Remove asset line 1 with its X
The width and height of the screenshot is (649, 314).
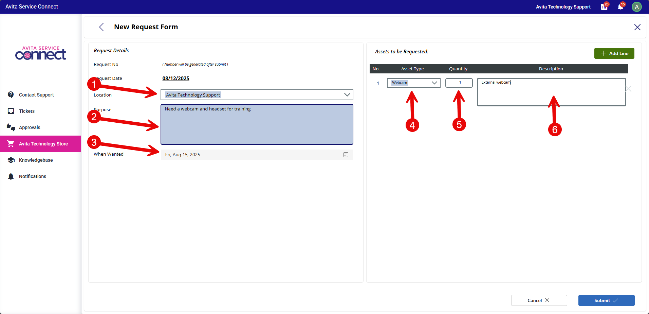(x=628, y=89)
